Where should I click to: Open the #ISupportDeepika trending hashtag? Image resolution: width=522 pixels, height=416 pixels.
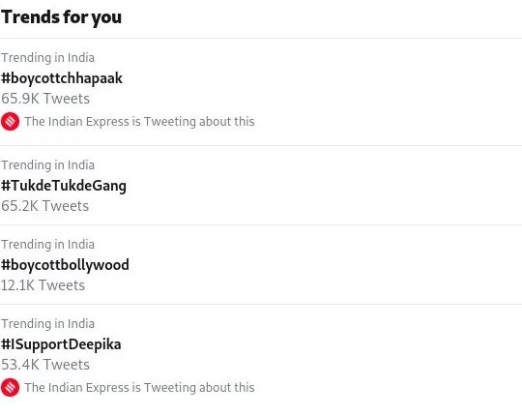(61, 344)
